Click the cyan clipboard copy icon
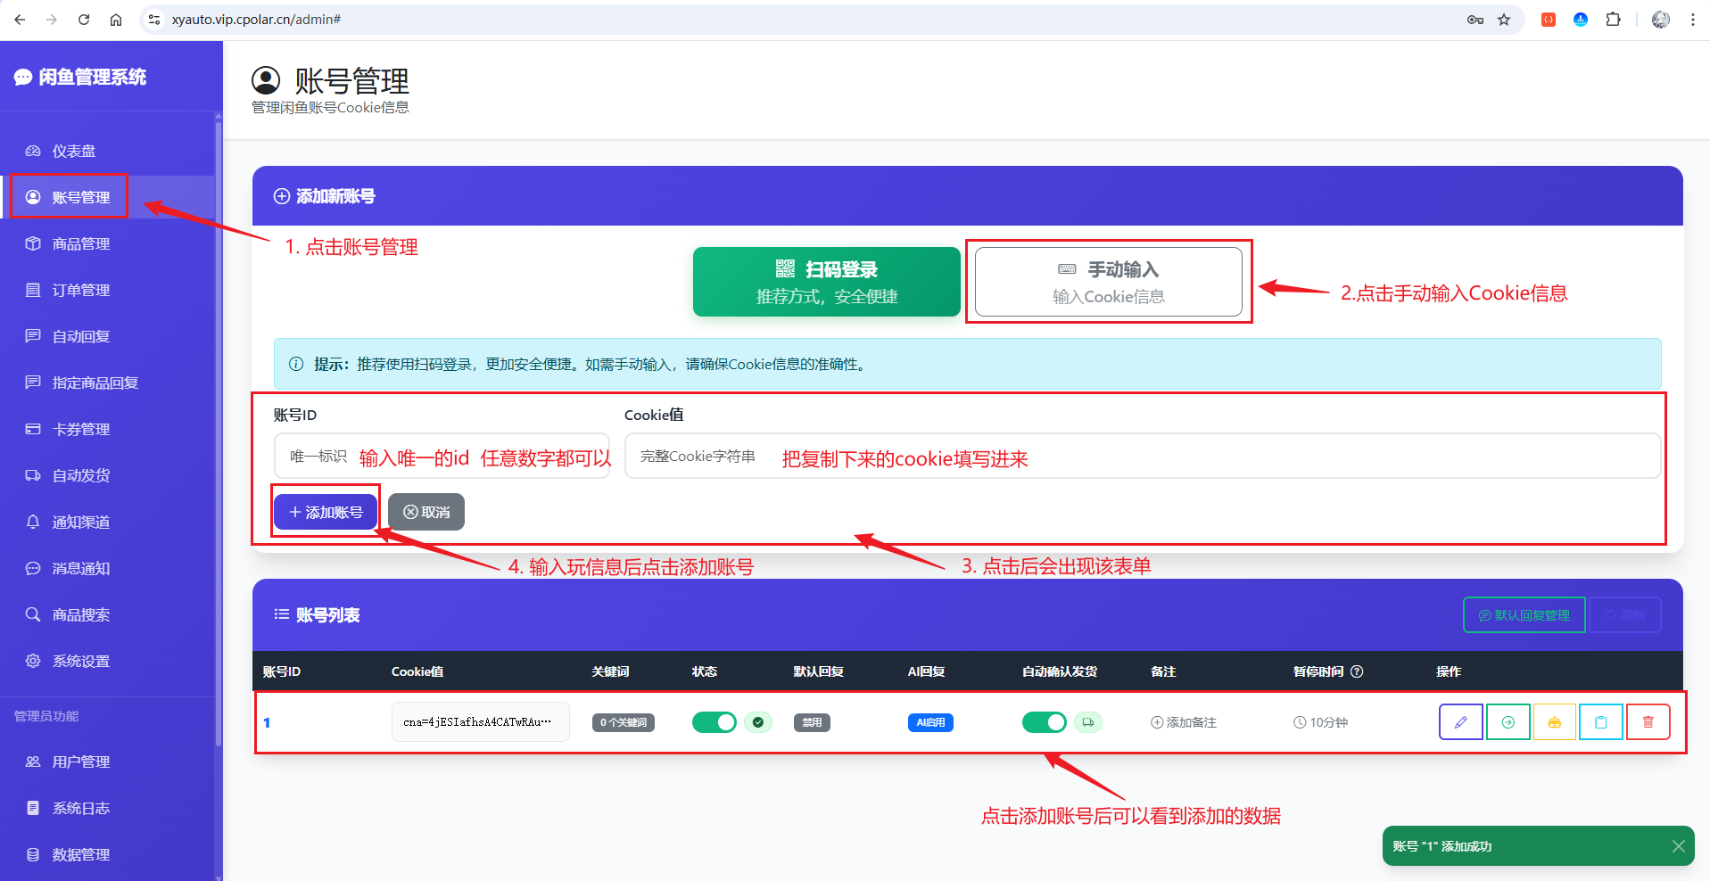The height and width of the screenshot is (881, 1710). point(1600,722)
